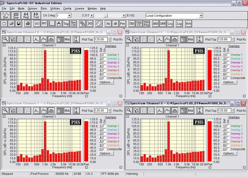Click the FFT toolbar icon

pos(45,24)
